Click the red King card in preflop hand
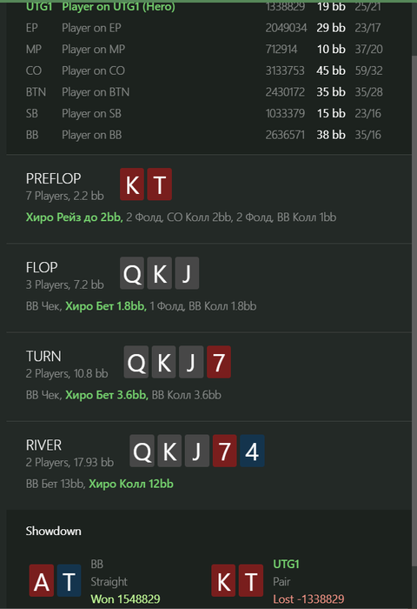 (132, 184)
